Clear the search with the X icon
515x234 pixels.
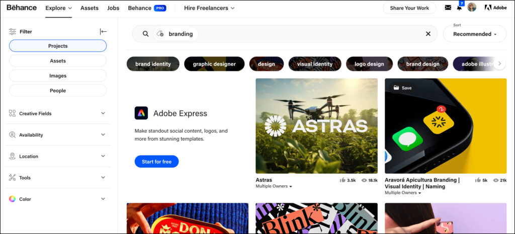[428, 34]
